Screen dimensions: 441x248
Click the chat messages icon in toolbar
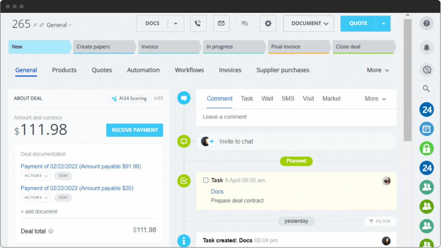click(x=244, y=23)
